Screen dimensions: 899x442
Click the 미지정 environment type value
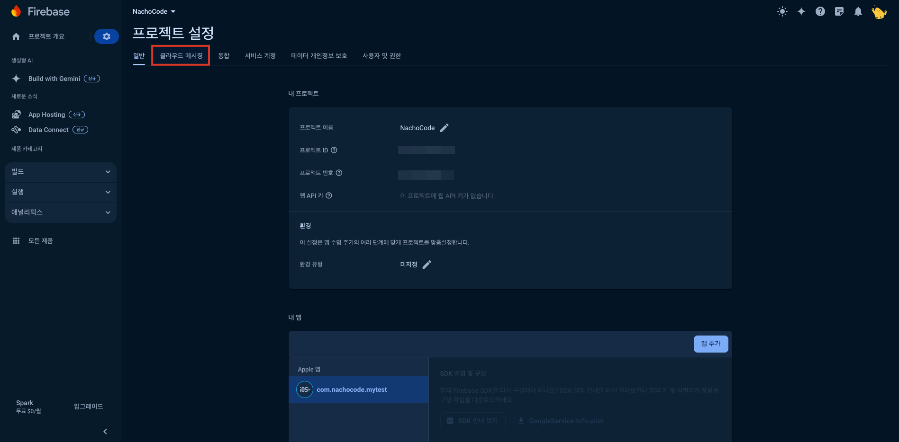click(x=409, y=265)
